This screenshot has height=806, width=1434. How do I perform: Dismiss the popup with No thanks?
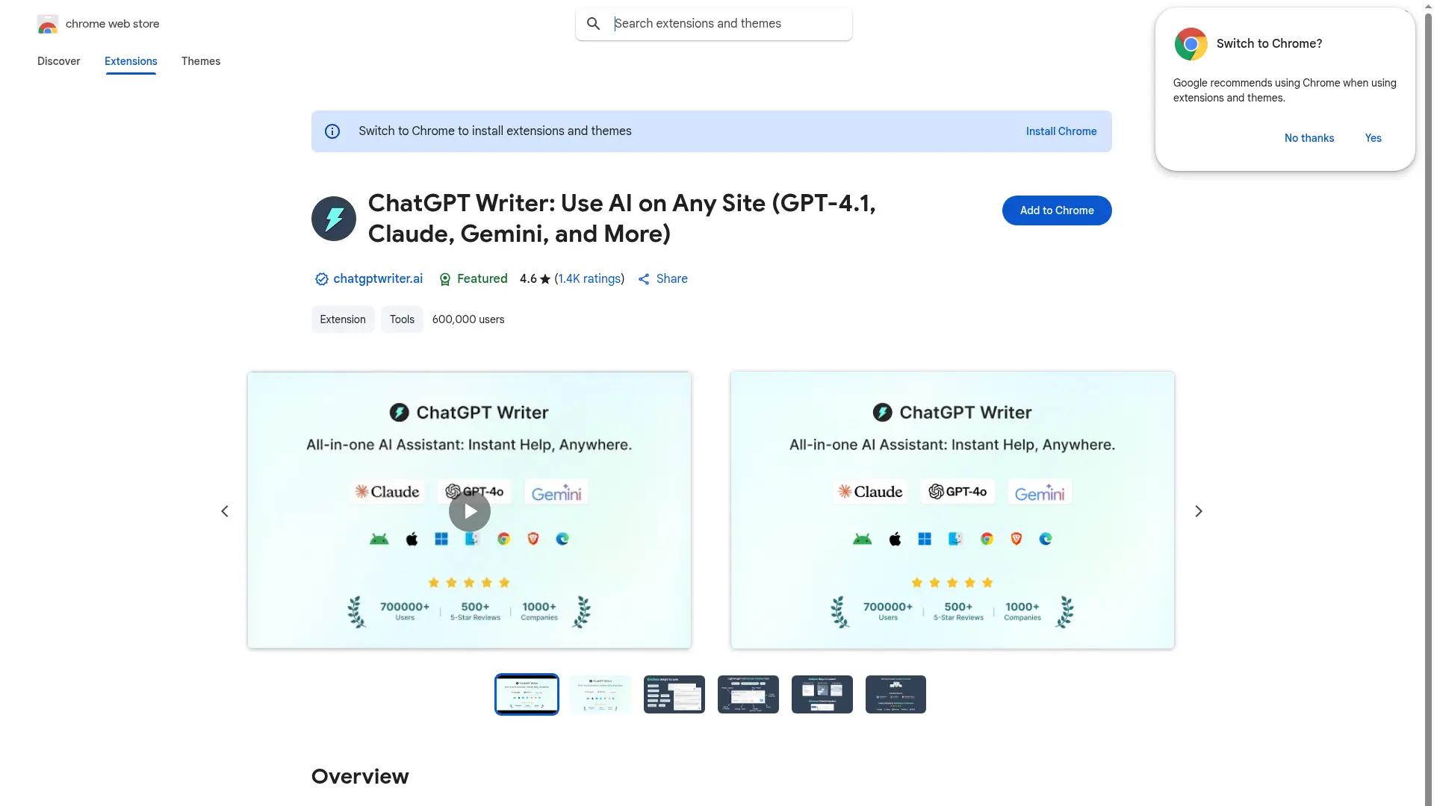[1309, 138]
